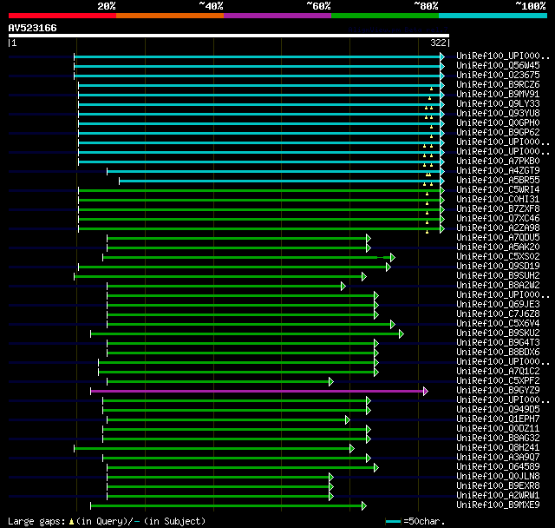Select the UniRef100_Q8H241 label
This screenshot has height=528, width=555.
(x=498, y=448)
